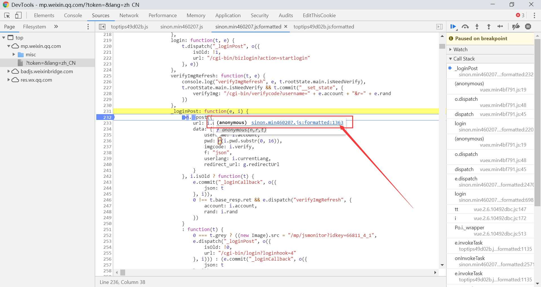
Task: Select the Page navigator tab
Action: tap(9, 27)
